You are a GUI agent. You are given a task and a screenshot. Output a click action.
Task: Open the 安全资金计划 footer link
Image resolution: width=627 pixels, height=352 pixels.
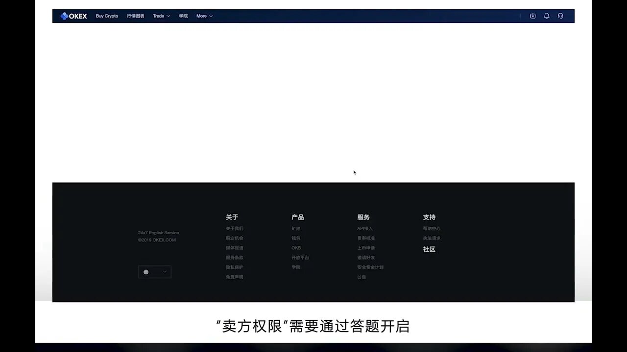click(x=370, y=267)
